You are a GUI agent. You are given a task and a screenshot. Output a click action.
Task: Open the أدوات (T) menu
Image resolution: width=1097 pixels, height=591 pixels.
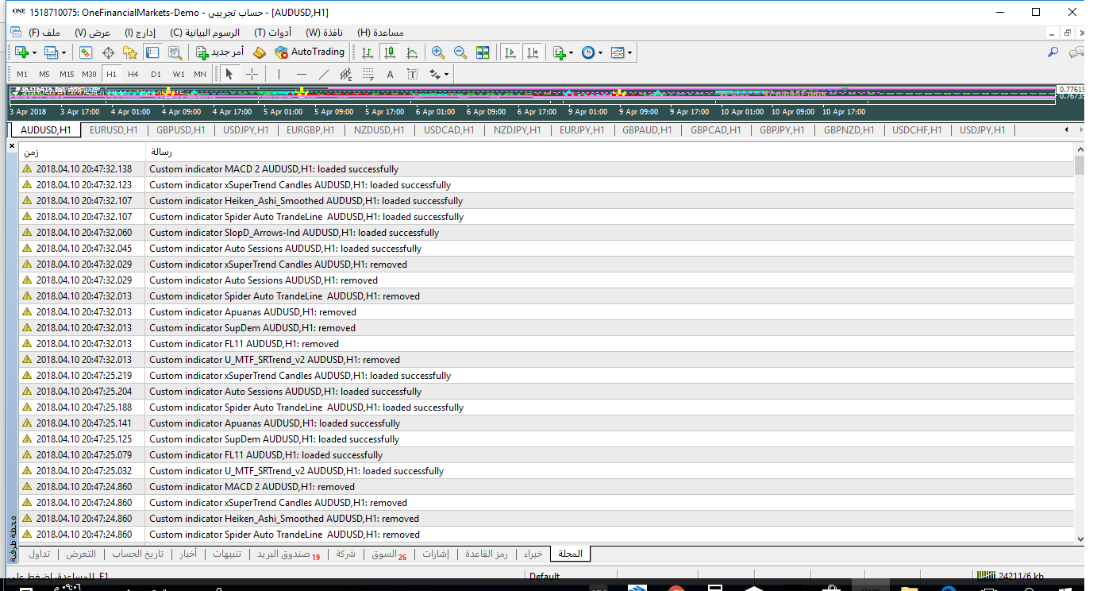pos(272,33)
